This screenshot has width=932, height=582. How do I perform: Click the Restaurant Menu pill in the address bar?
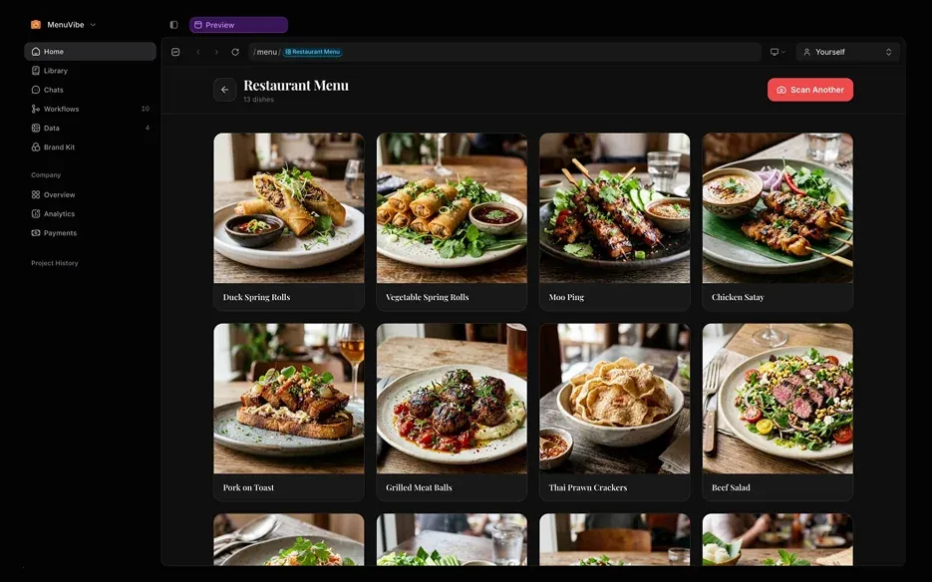[x=311, y=51]
